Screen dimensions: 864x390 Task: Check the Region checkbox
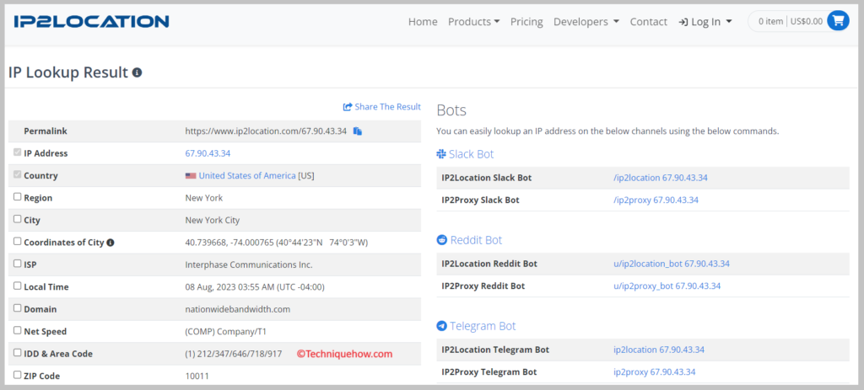(x=18, y=196)
